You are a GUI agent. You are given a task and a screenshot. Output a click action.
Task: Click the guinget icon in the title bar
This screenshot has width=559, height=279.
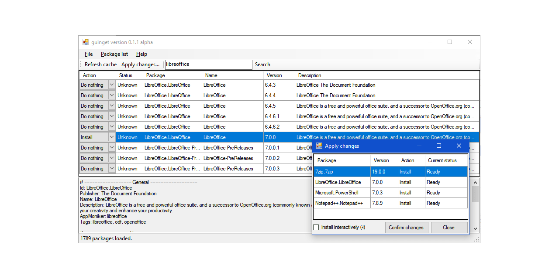(86, 42)
